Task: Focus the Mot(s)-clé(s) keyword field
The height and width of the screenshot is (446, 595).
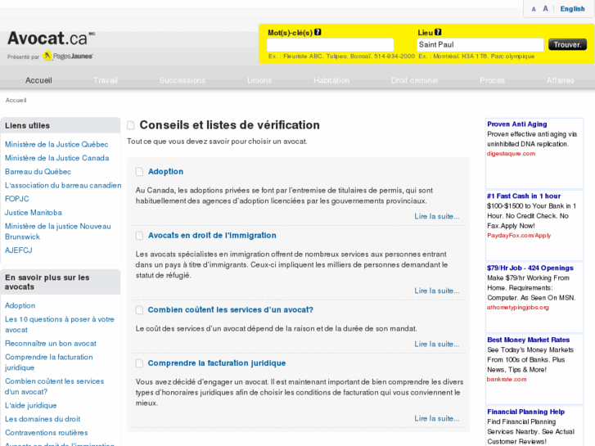Action: click(x=330, y=45)
